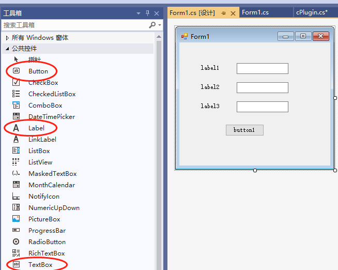This screenshot has width=338, height=270.
Task: Switch to the cPlugin.cs* tab
Action: (312, 12)
